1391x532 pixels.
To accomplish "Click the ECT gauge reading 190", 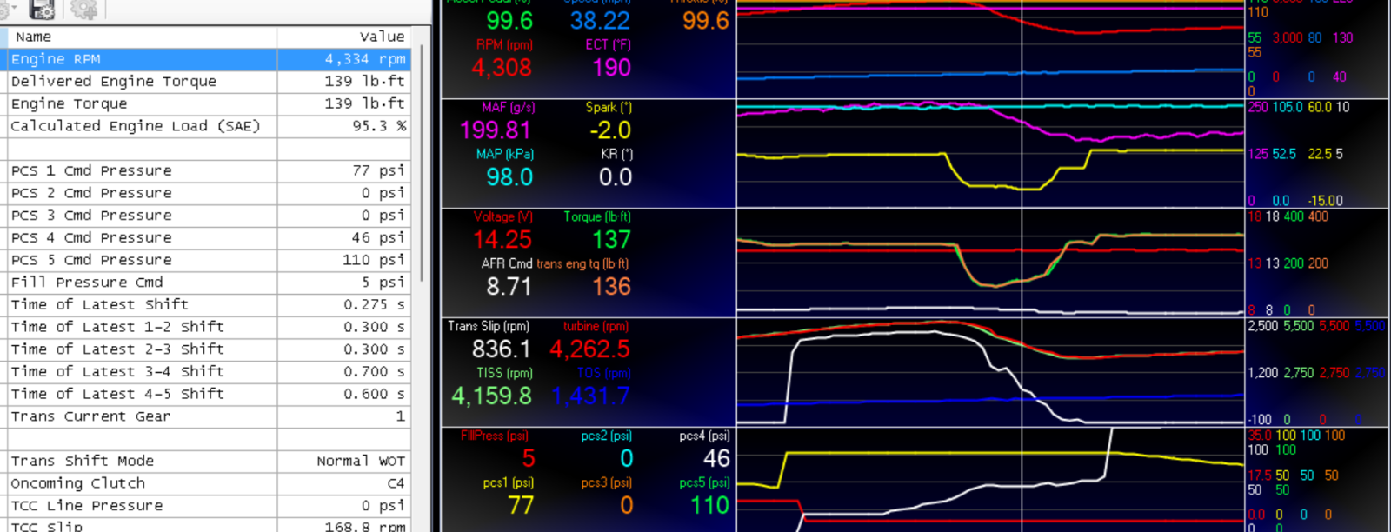I will tap(612, 68).
